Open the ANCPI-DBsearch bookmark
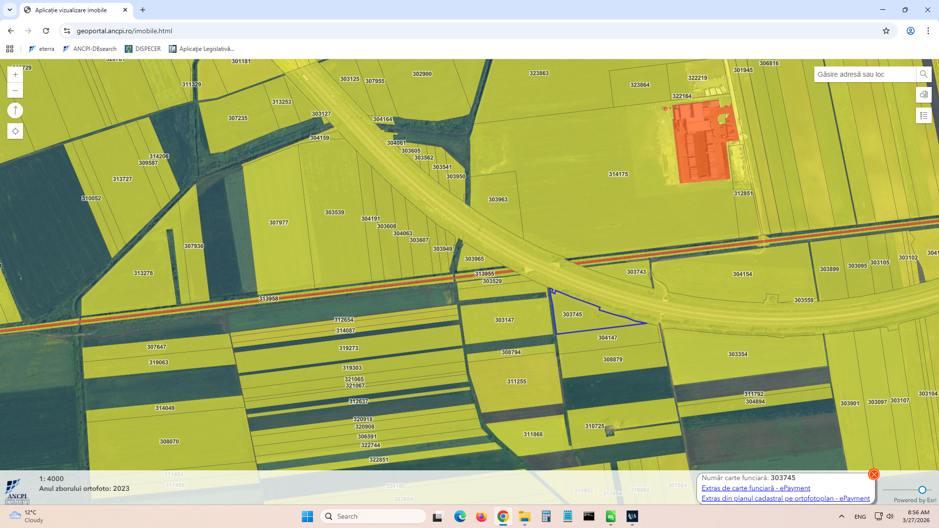The image size is (939, 528). click(90, 49)
